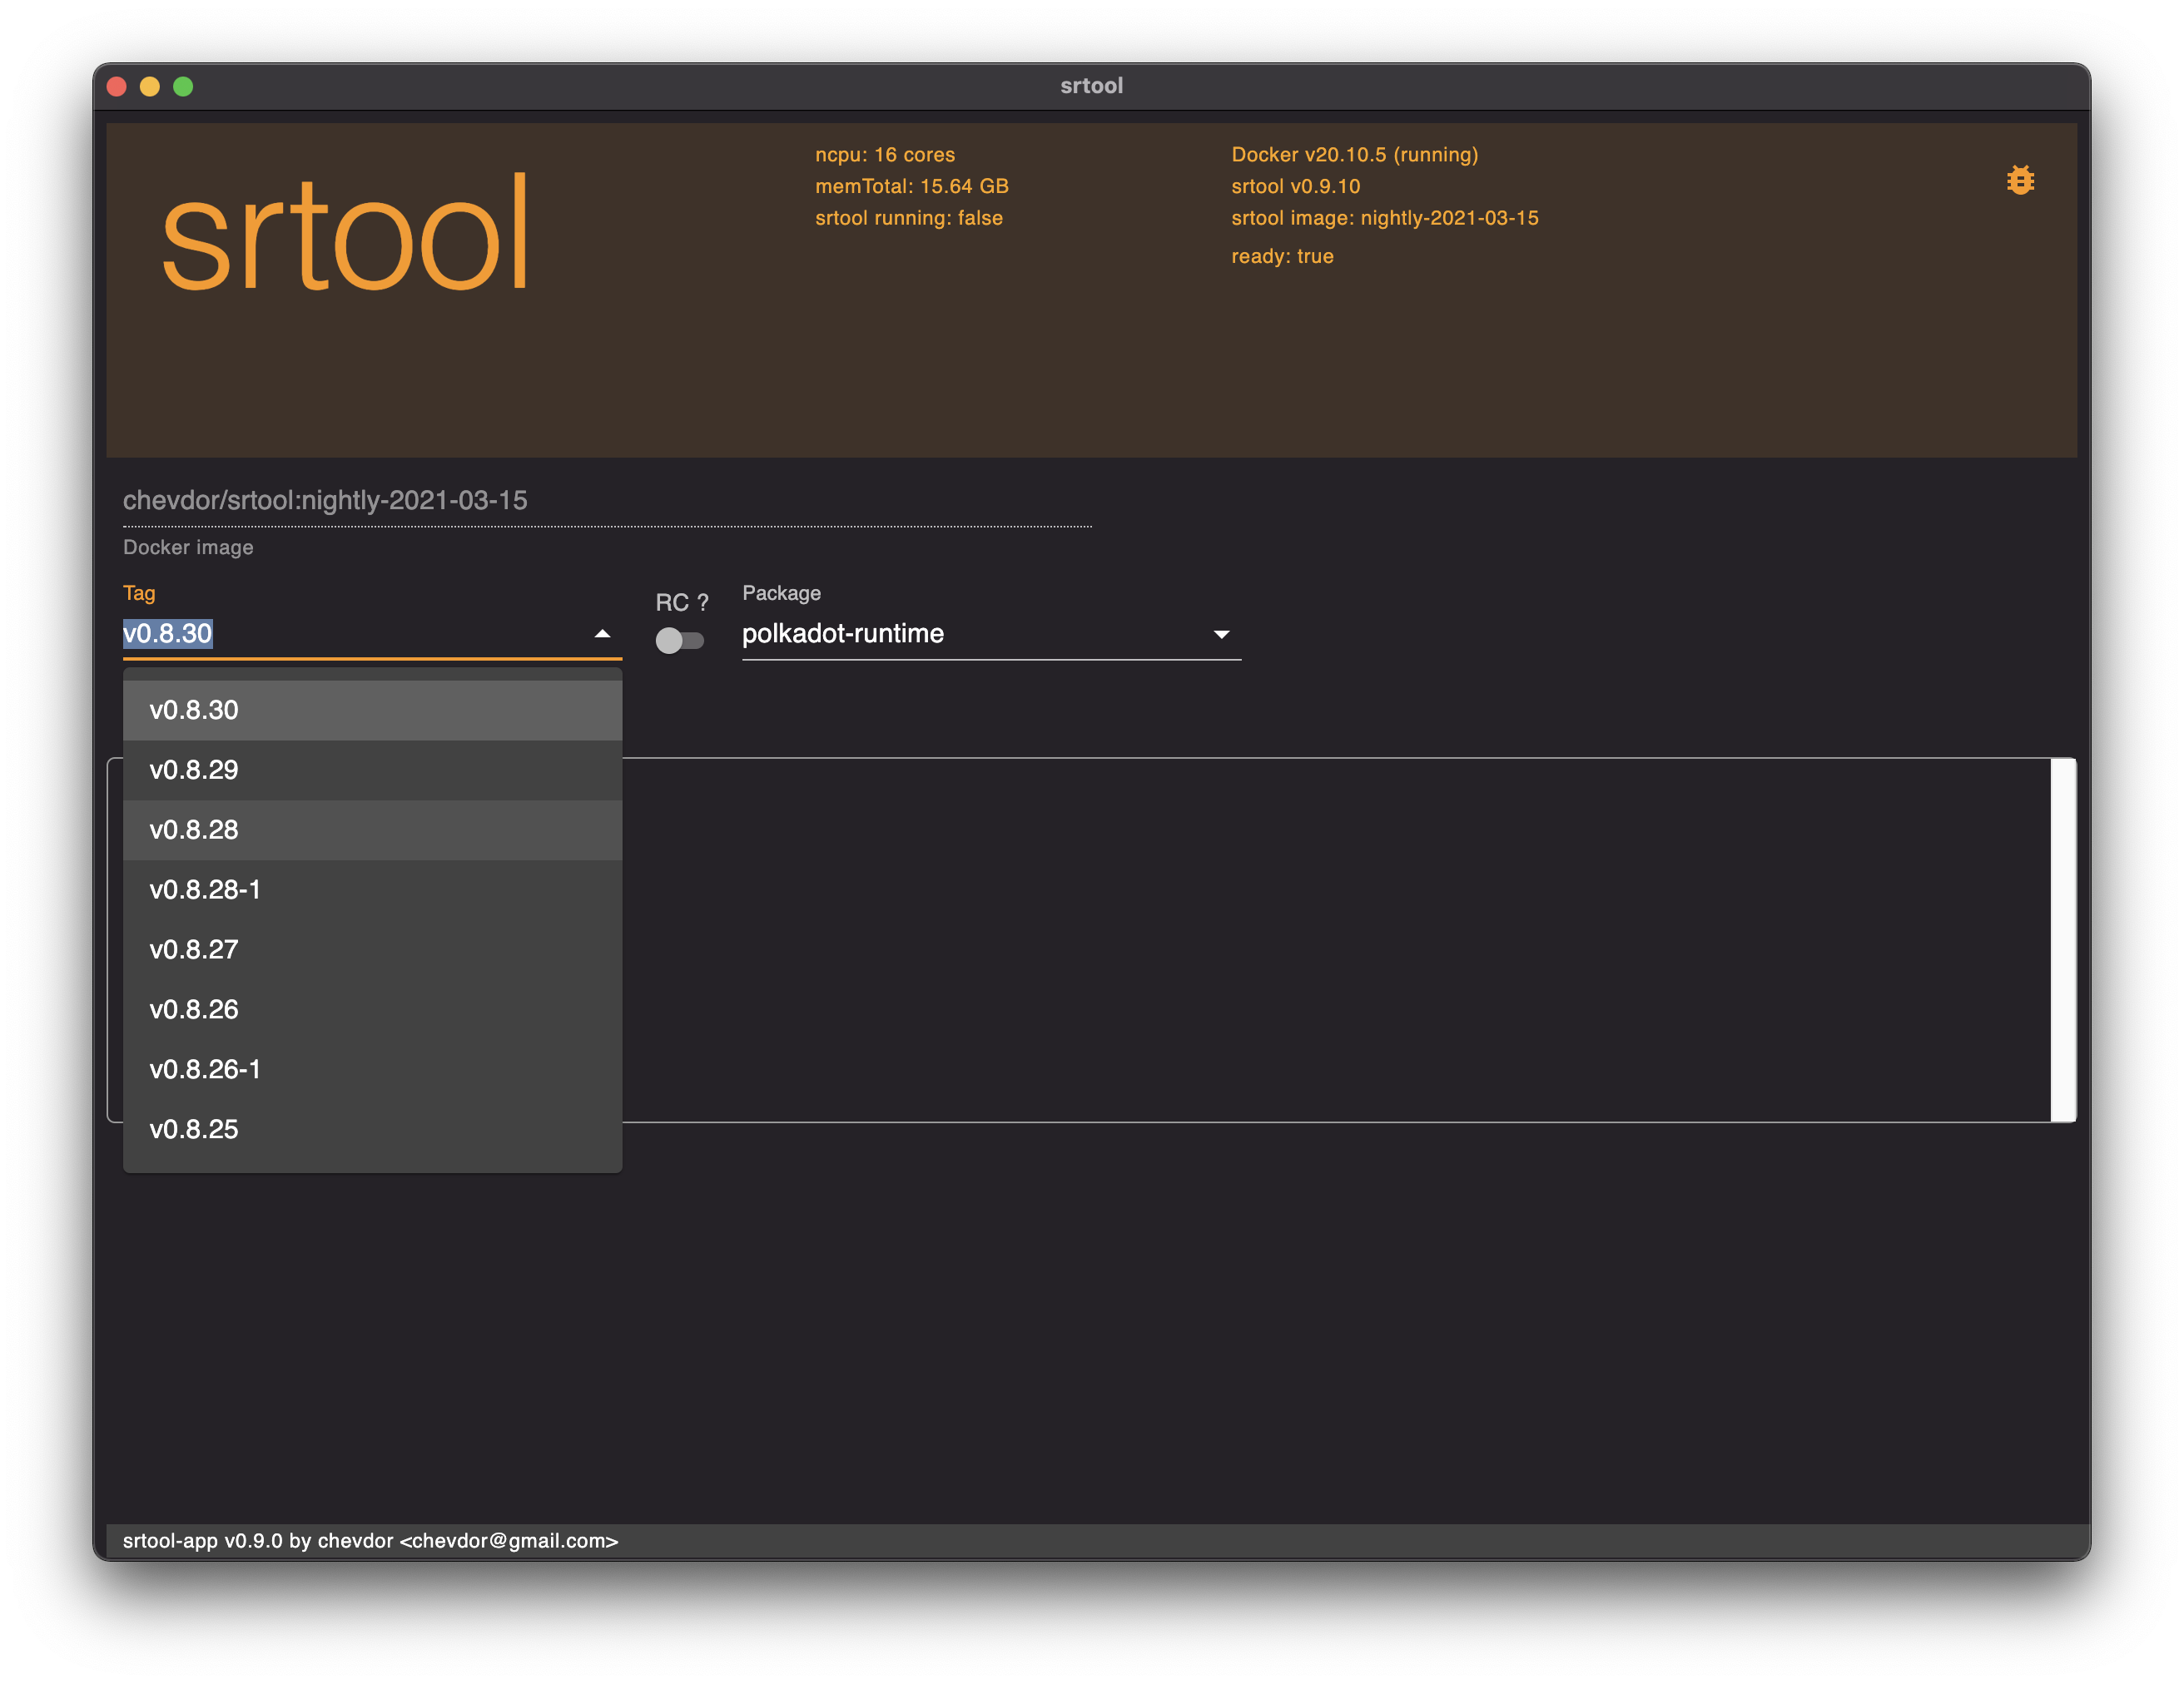The height and width of the screenshot is (1684, 2184).
Task: Click the 'ready: true' status text
Action: tap(1282, 256)
